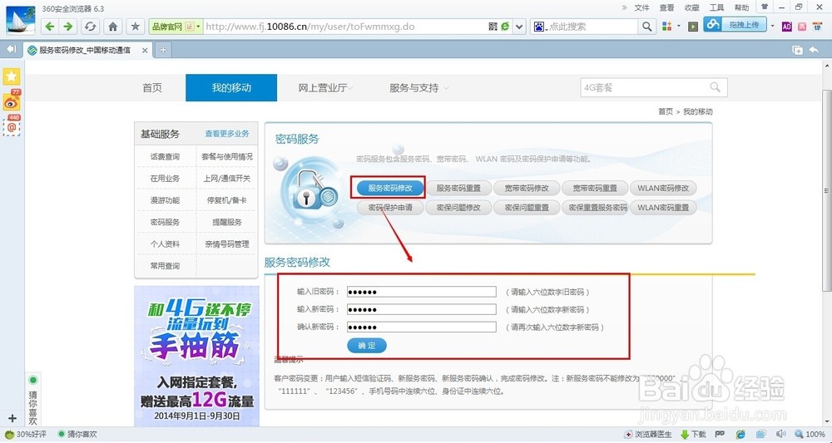
Task: Toggle the sidebar arrow left of the tab strip
Action: click(x=11, y=49)
